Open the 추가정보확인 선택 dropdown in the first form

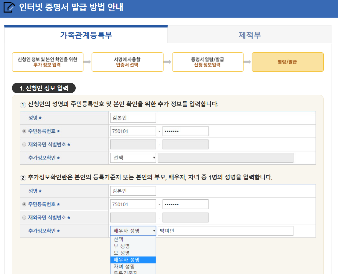(133, 158)
